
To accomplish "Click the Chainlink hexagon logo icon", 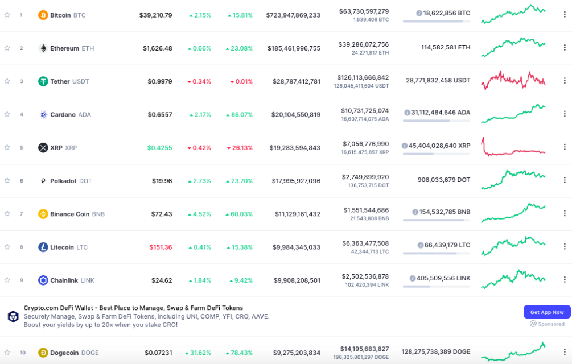I will click(x=43, y=280).
